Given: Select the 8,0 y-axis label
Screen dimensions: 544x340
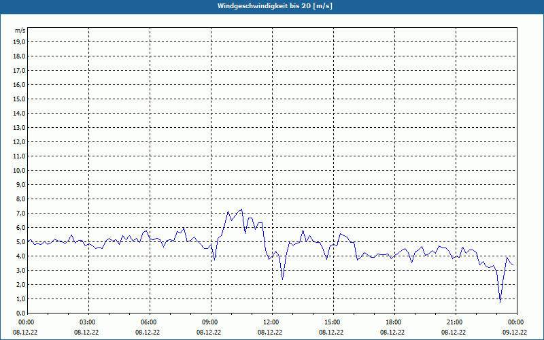Looking at the screenshot, I should [20, 199].
